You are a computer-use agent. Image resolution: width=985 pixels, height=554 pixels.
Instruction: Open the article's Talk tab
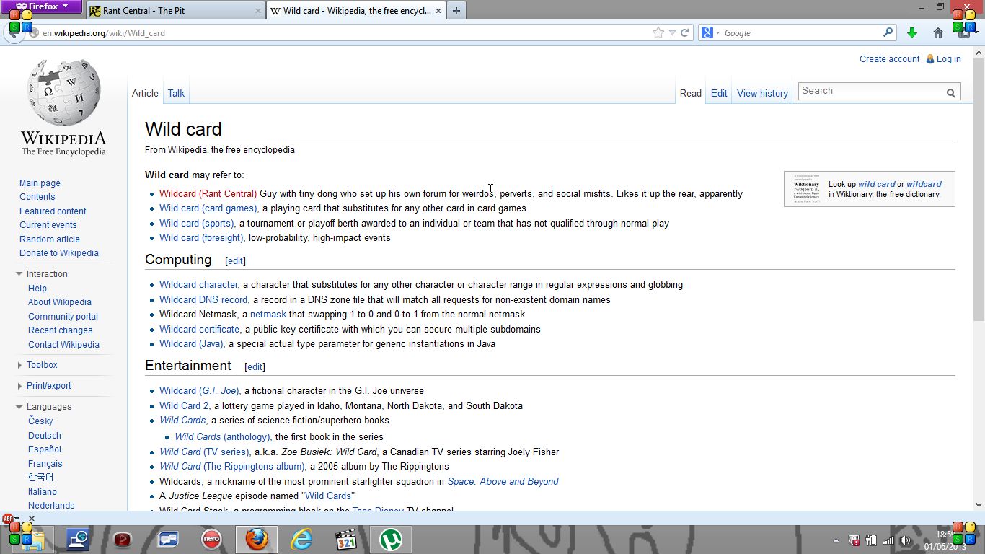[176, 93]
